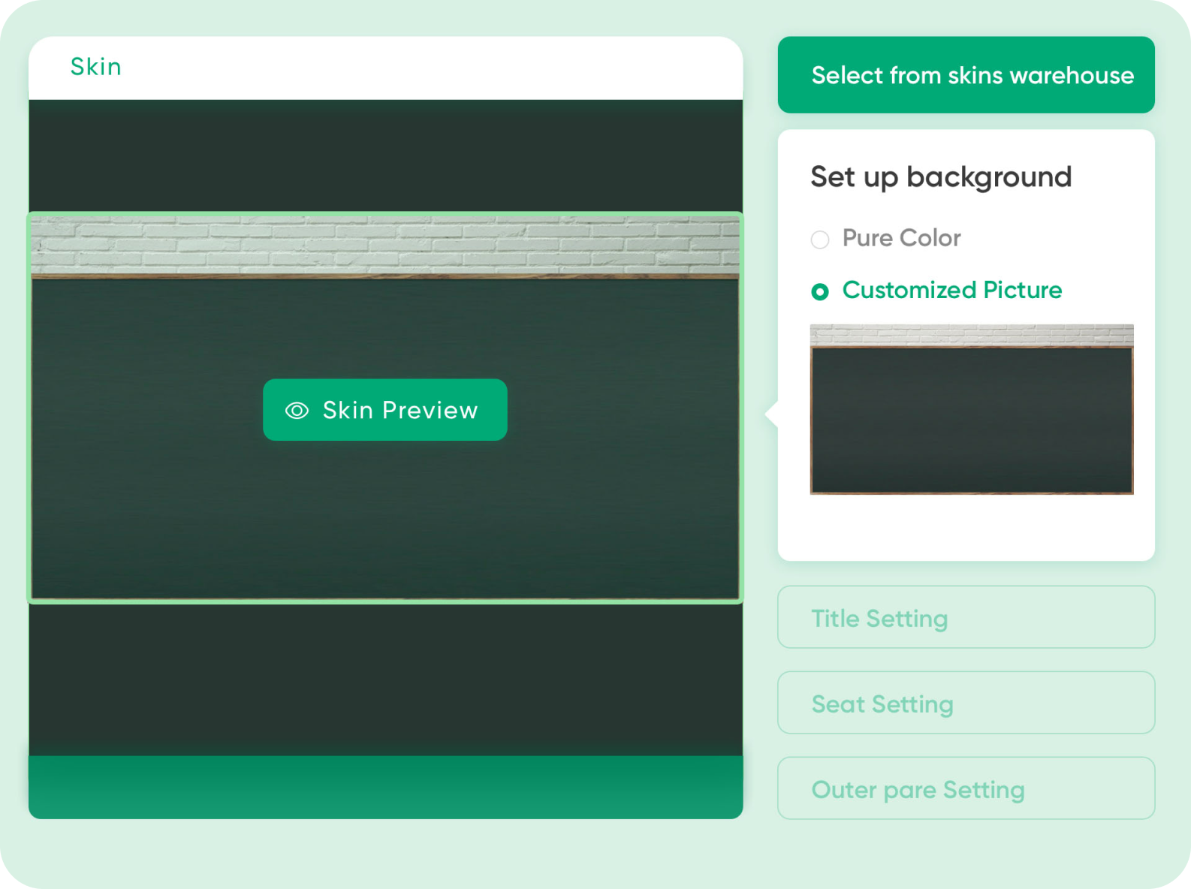Click the dark area above the brick wall
The height and width of the screenshot is (889, 1191).
click(384, 155)
